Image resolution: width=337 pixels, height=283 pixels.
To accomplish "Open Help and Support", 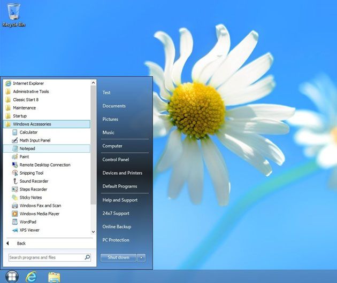I will [x=120, y=200].
